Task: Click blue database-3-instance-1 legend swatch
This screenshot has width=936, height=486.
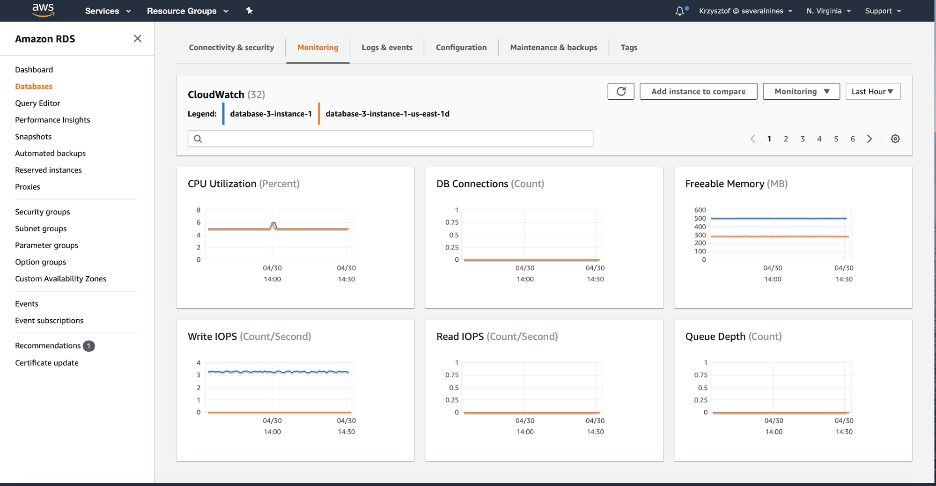Action: coord(223,114)
